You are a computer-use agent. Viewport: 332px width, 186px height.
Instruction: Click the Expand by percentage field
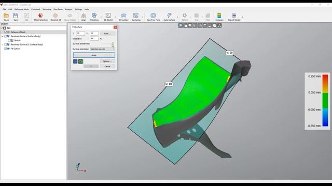pyautogui.click(x=94, y=39)
